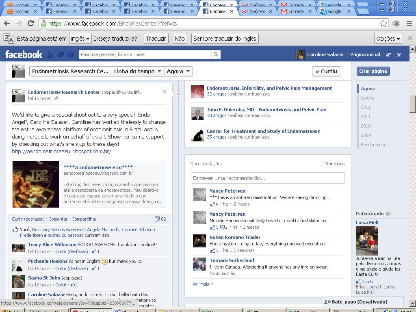Image resolution: width=416 pixels, height=312 pixels.
Task: Close the Endometriosis browser tab
Action: (x=231, y=11)
